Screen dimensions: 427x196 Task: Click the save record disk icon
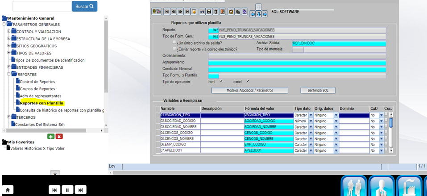click(209, 12)
